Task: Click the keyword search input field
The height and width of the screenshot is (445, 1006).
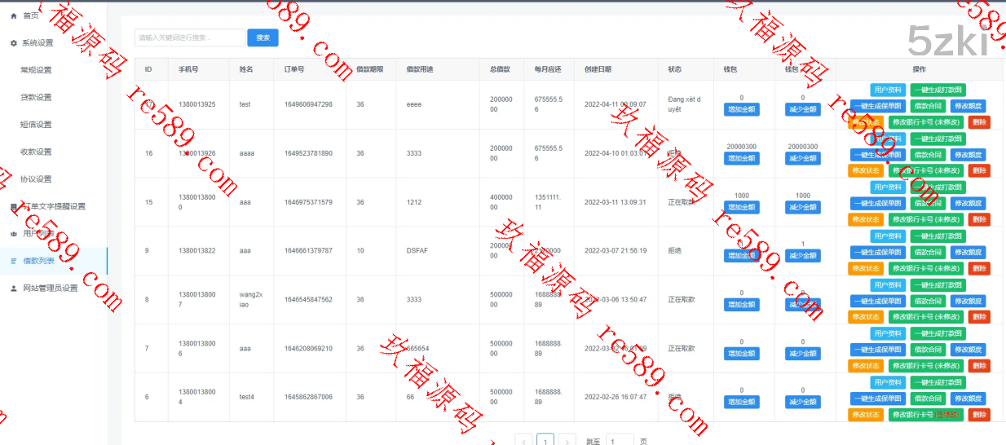Action: pos(189,37)
